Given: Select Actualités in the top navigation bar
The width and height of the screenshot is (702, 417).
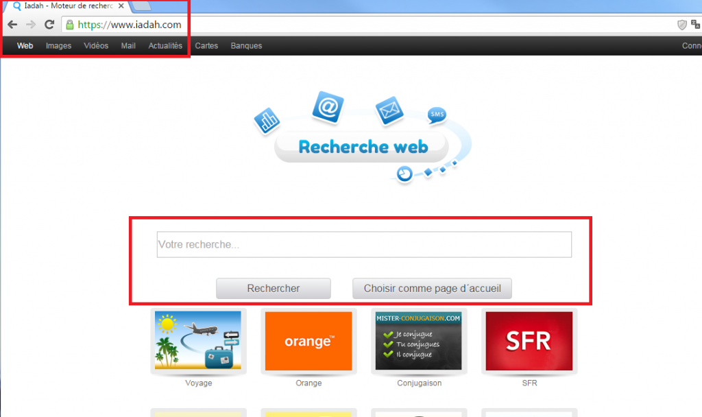Looking at the screenshot, I should (x=165, y=46).
